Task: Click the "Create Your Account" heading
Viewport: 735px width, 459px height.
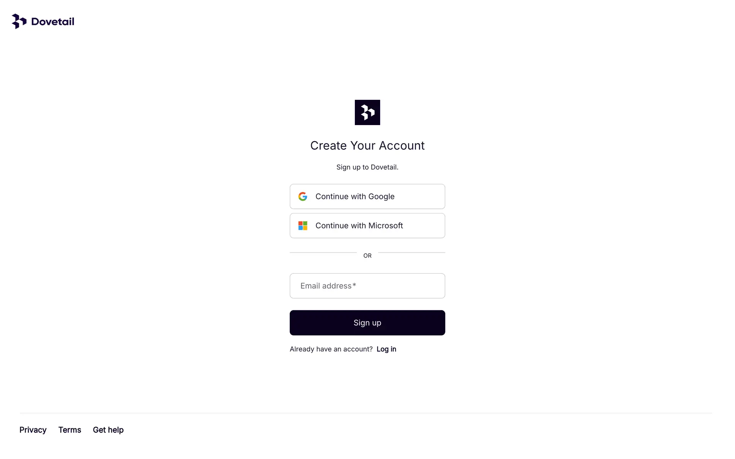Action: [367, 146]
